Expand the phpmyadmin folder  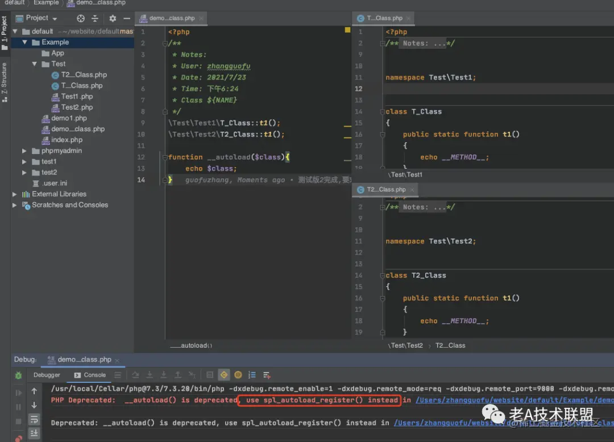coord(24,151)
